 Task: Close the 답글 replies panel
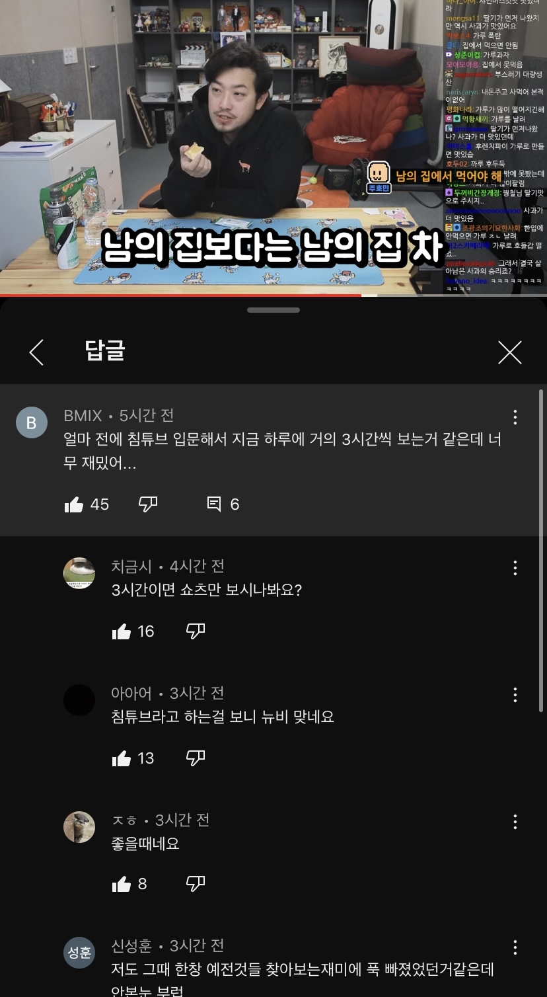click(509, 352)
